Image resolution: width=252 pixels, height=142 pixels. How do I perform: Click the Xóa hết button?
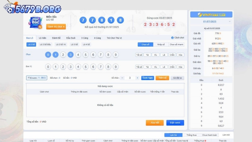155,123
